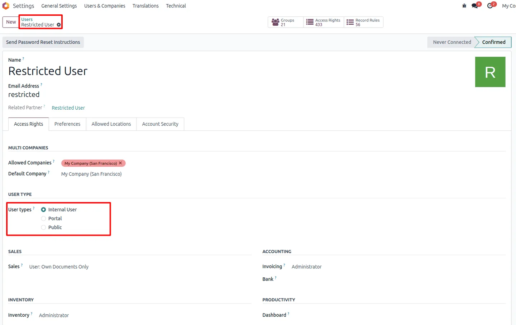Open the Technical menu
This screenshot has width=516, height=325.
coord(176,6)
